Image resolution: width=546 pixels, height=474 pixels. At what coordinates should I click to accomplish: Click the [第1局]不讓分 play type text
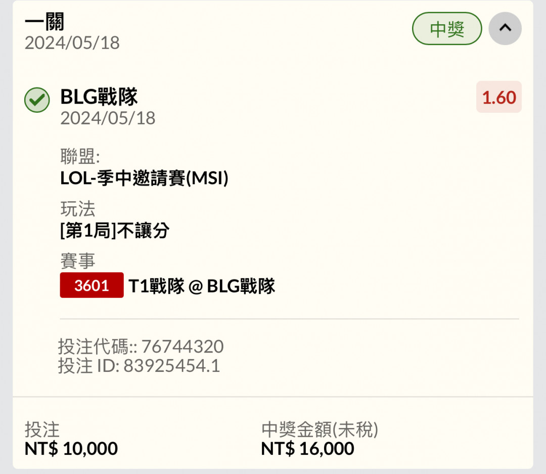point(115,230)
